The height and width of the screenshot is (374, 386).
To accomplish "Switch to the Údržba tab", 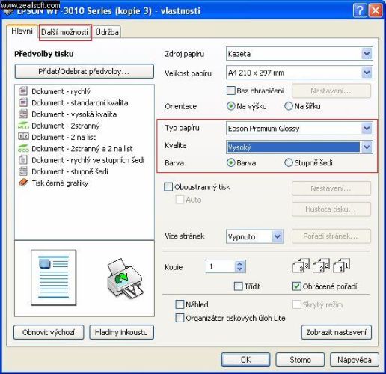I will tap(107, 32).
